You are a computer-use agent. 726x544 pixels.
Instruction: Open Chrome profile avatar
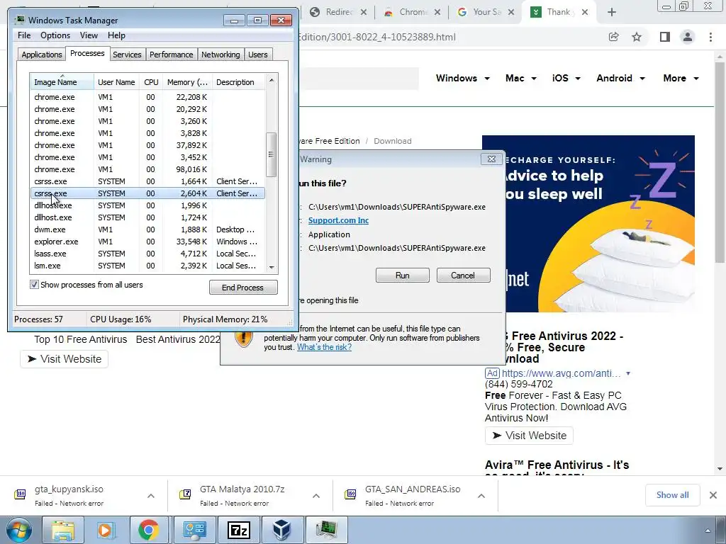[688, 37]
